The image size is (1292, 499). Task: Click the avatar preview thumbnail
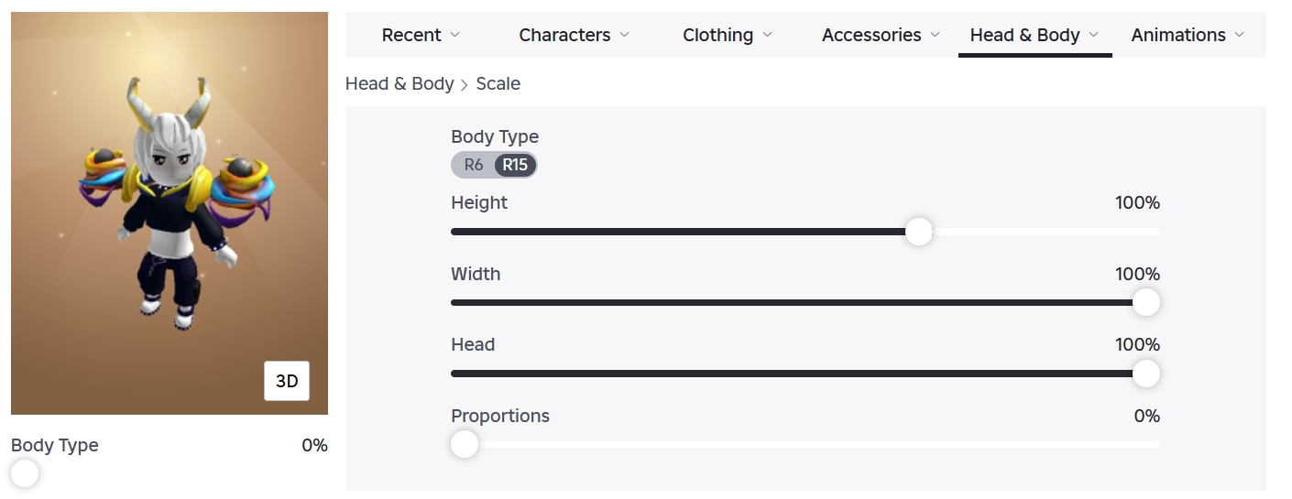click(170, 213)
